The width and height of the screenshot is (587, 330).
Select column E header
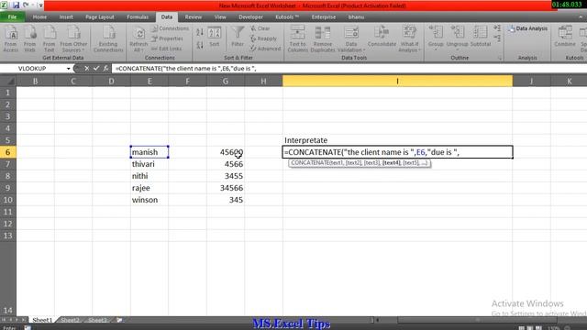click(150, 81)
